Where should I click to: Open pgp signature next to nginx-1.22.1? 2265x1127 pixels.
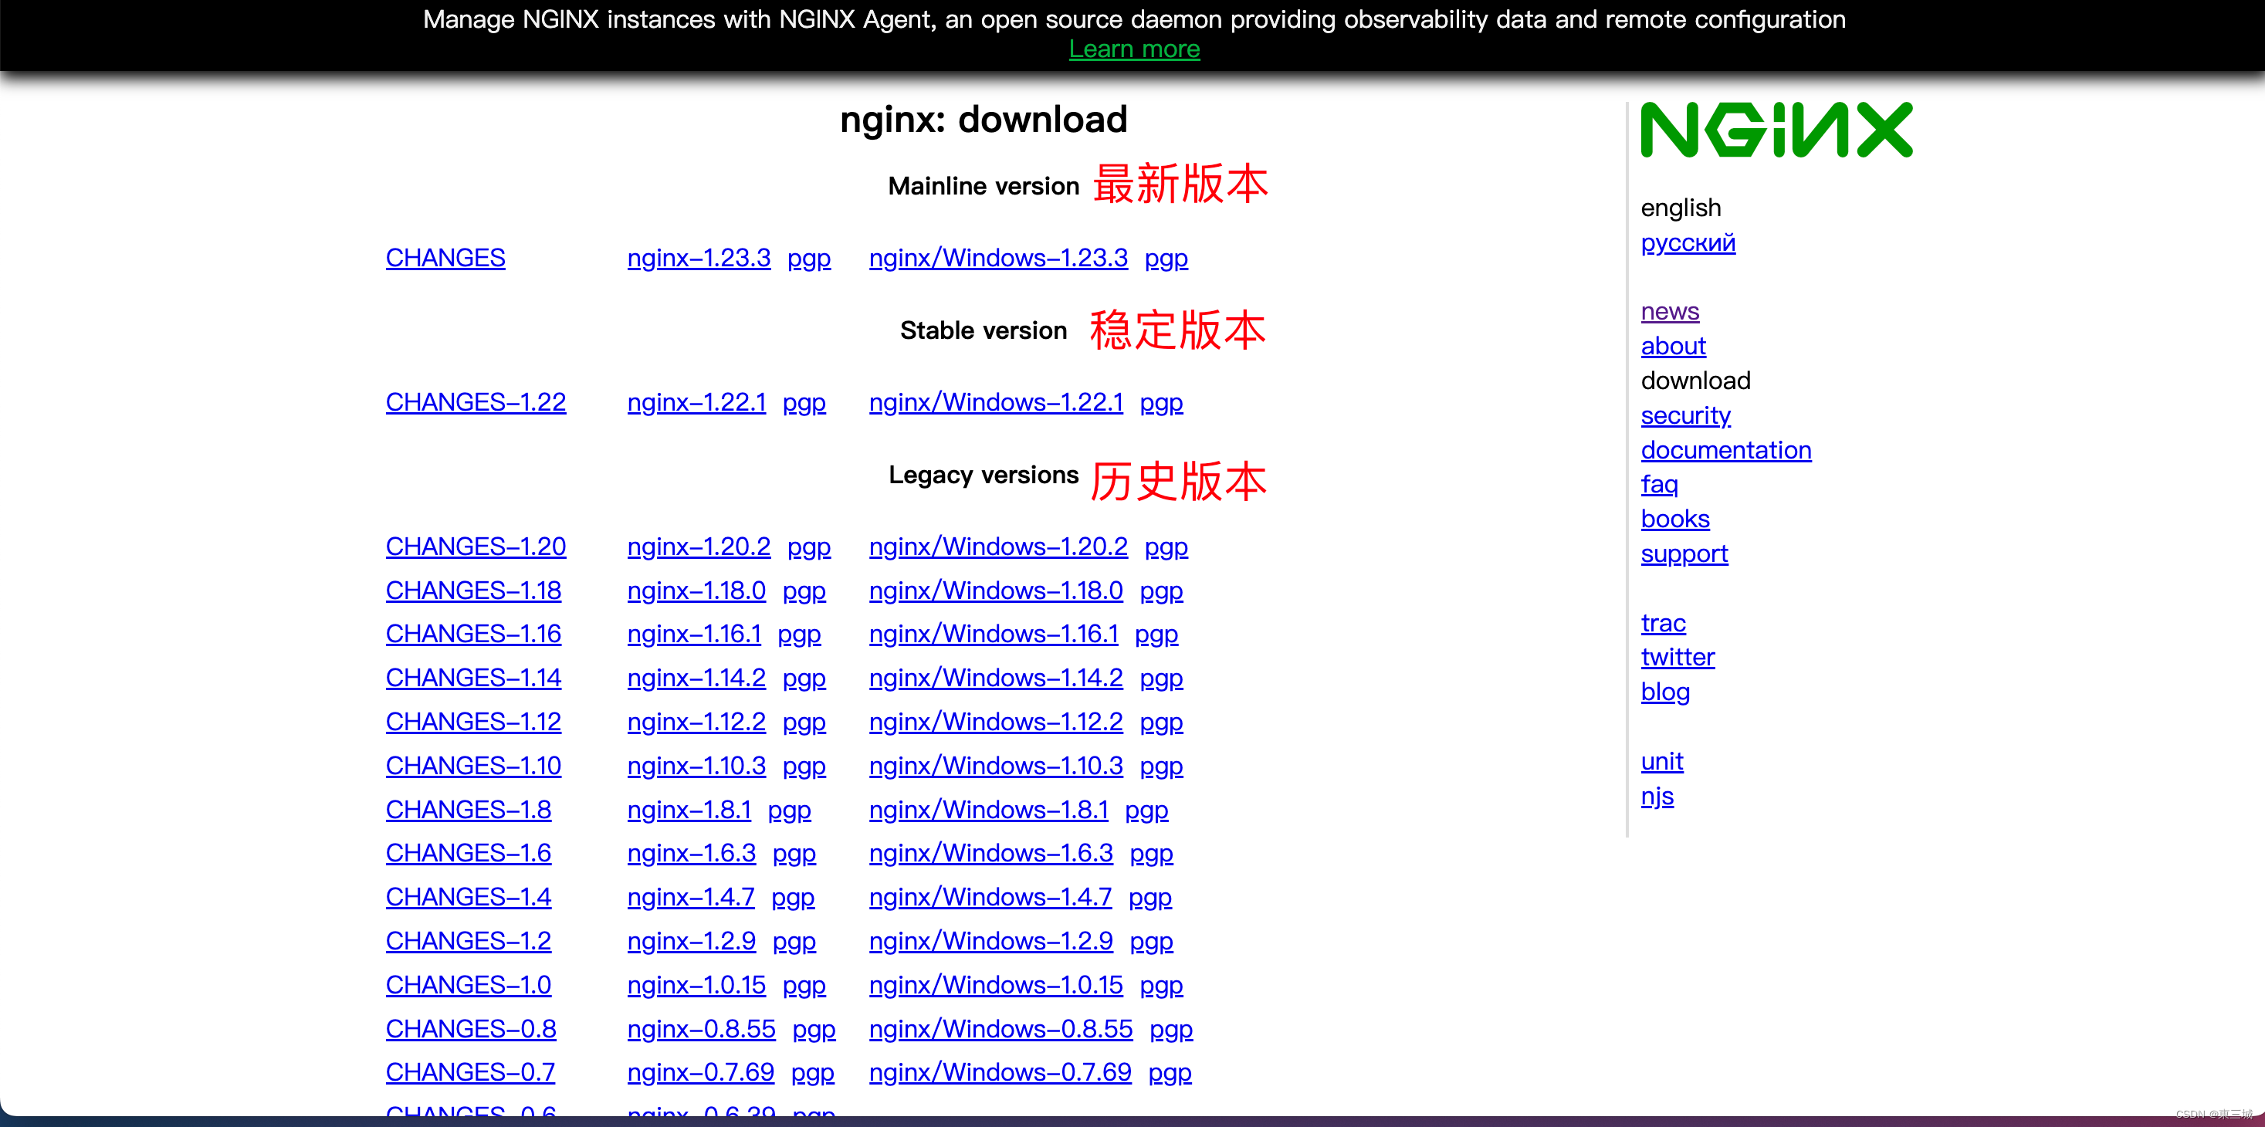804,403
